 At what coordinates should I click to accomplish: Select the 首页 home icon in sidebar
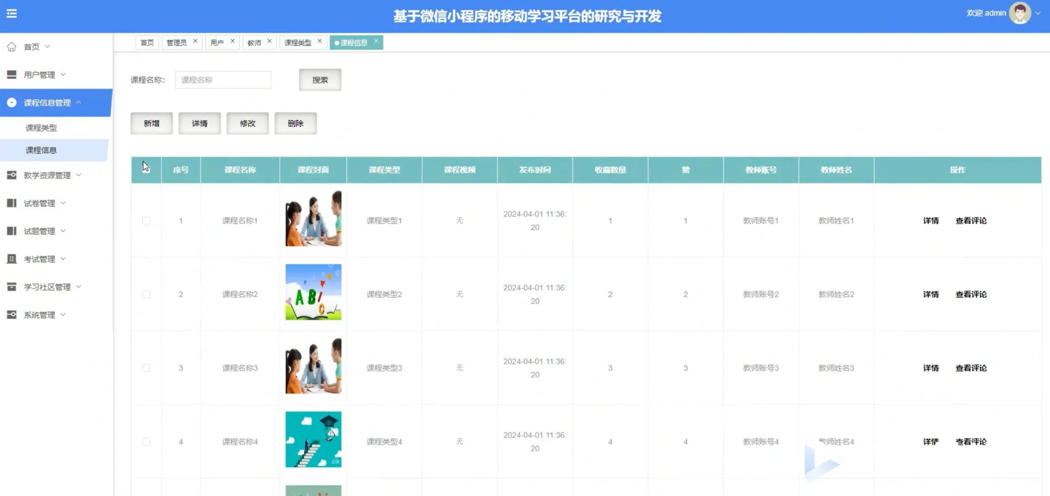11,46
